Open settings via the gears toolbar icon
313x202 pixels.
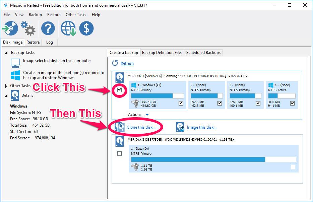tap(28, 28)
